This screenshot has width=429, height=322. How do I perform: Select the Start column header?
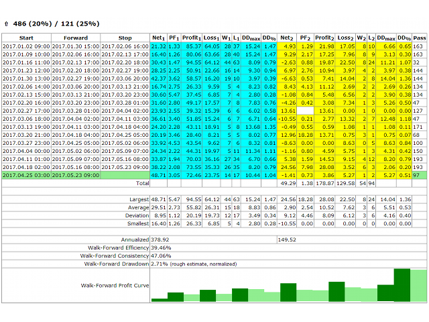click(26, 38)
